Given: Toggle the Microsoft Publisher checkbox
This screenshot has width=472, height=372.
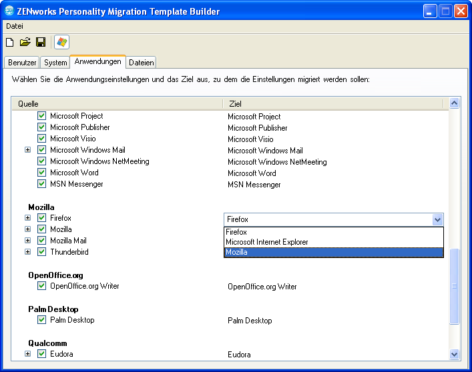Looking at the screenshot, I should click(41, 127).
